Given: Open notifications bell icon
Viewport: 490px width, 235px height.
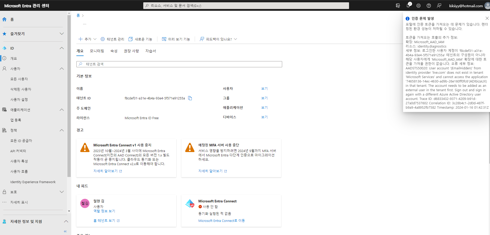Looking at the screenshot, I should pos(408,6).
